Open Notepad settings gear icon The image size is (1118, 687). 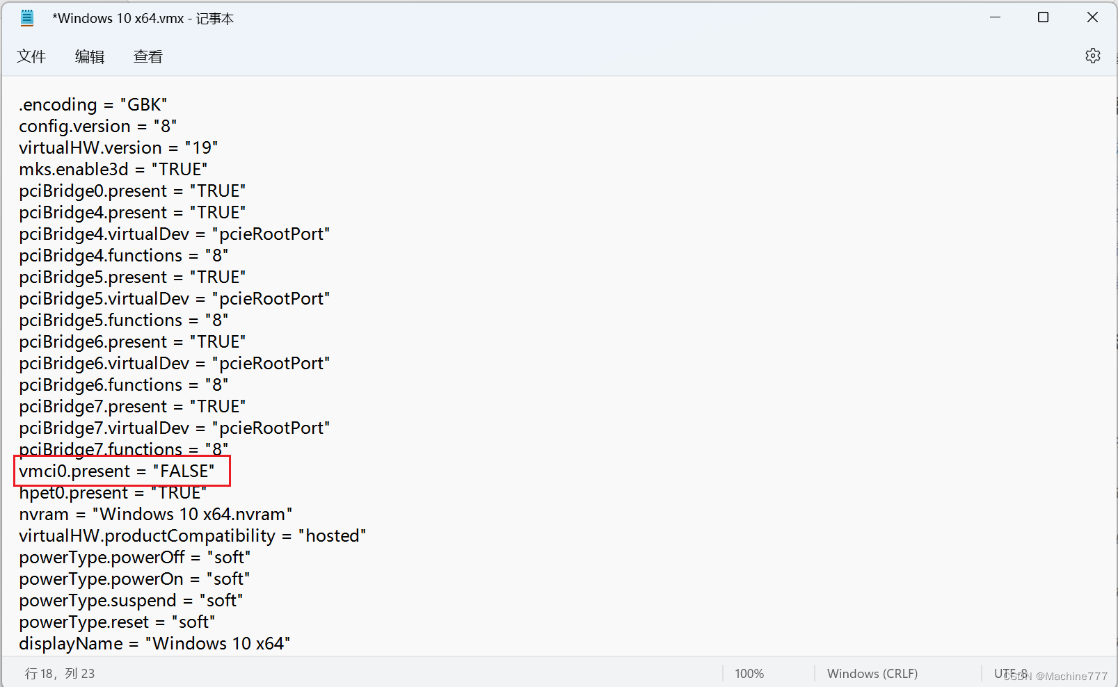point(1092,56)
